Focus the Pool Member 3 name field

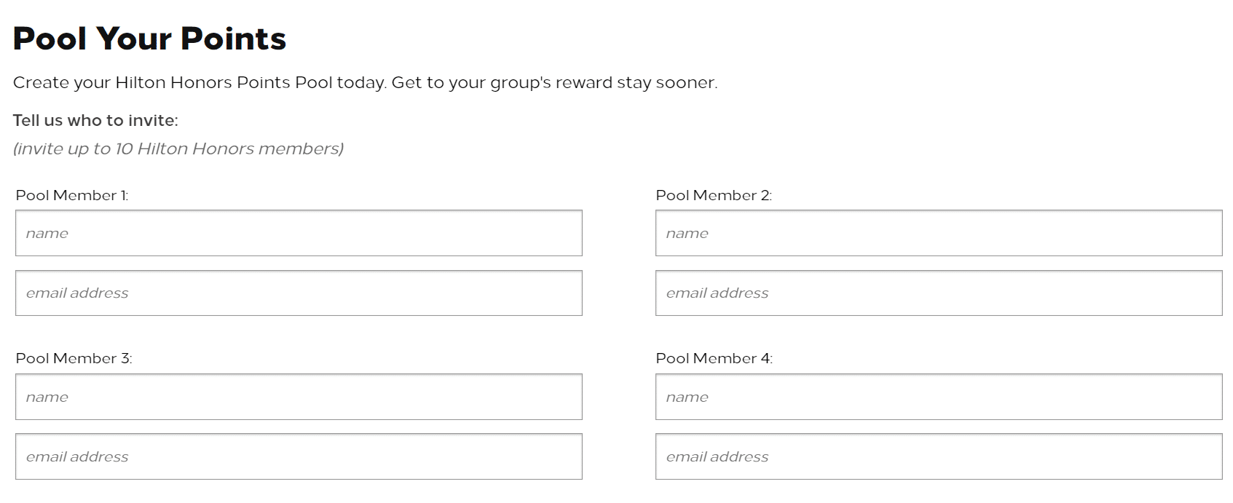click(299, 397)
